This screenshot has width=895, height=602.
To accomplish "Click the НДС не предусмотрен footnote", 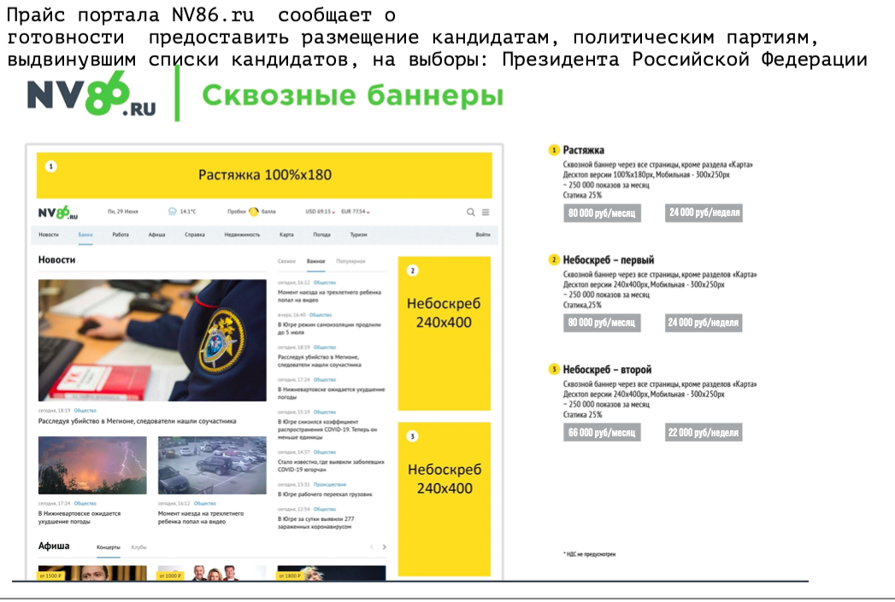I will tap(590, 554).
